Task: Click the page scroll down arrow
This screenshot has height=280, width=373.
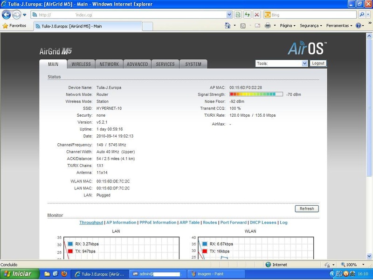Action: [369, 256]
